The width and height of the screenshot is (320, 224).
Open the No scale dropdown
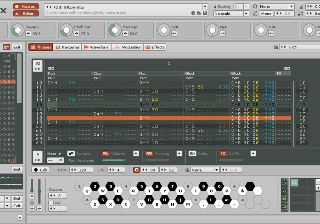(231, 14)
